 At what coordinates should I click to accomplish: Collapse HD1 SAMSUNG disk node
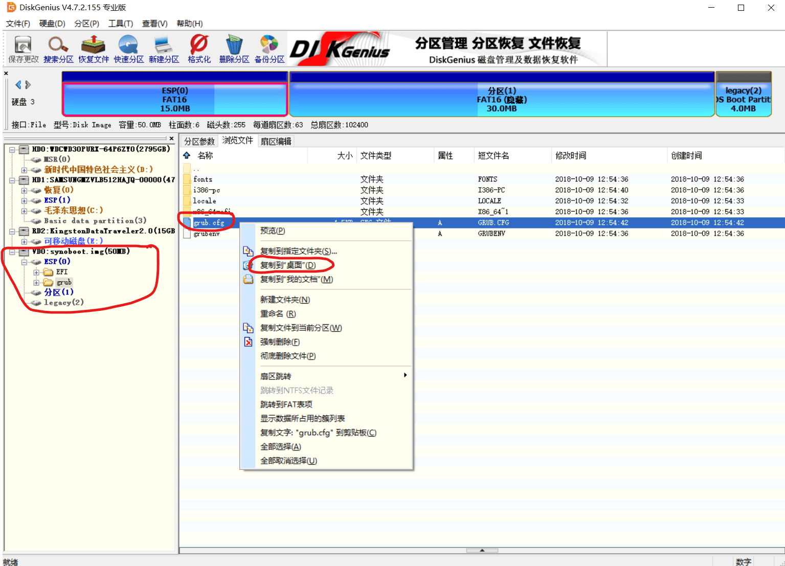[12, 180]
